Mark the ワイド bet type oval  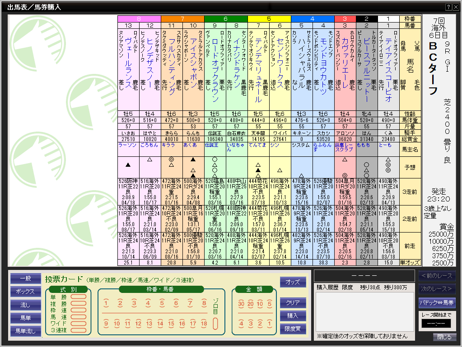point(78,323)
